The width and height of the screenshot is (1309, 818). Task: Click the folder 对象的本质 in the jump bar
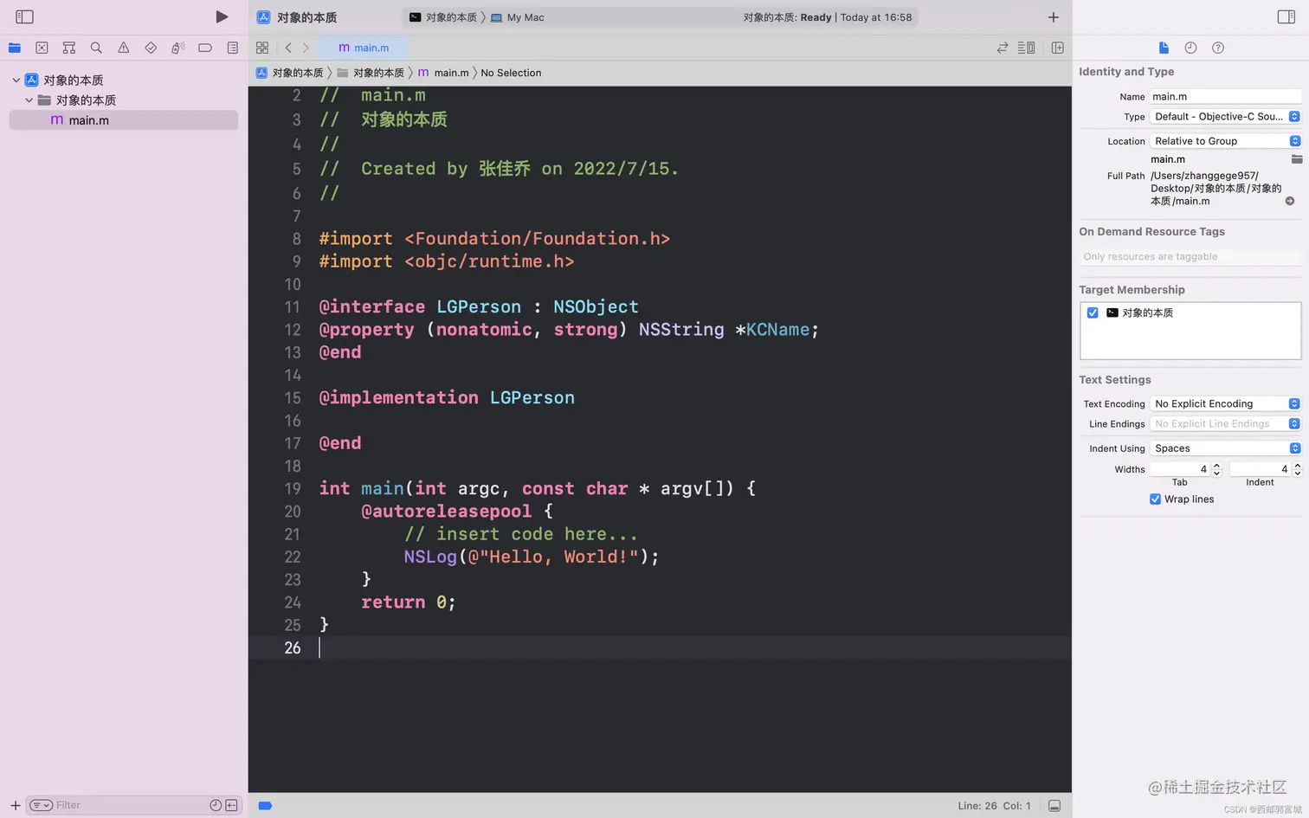[x=371, y=73]
